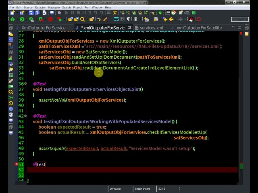Open dropdown arrow next to Run button
This screenshot has width=258, height=193.
pos(27,19)
